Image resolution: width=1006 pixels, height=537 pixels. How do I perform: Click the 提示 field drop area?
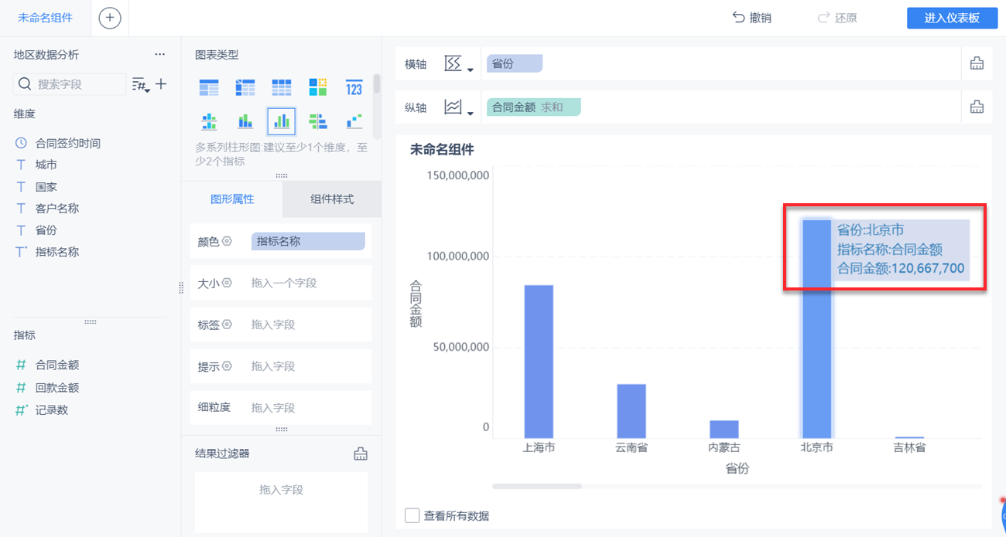308,366
